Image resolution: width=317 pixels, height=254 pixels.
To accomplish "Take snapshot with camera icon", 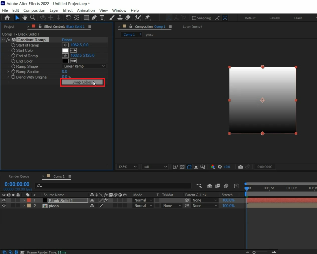I will 240,167.
